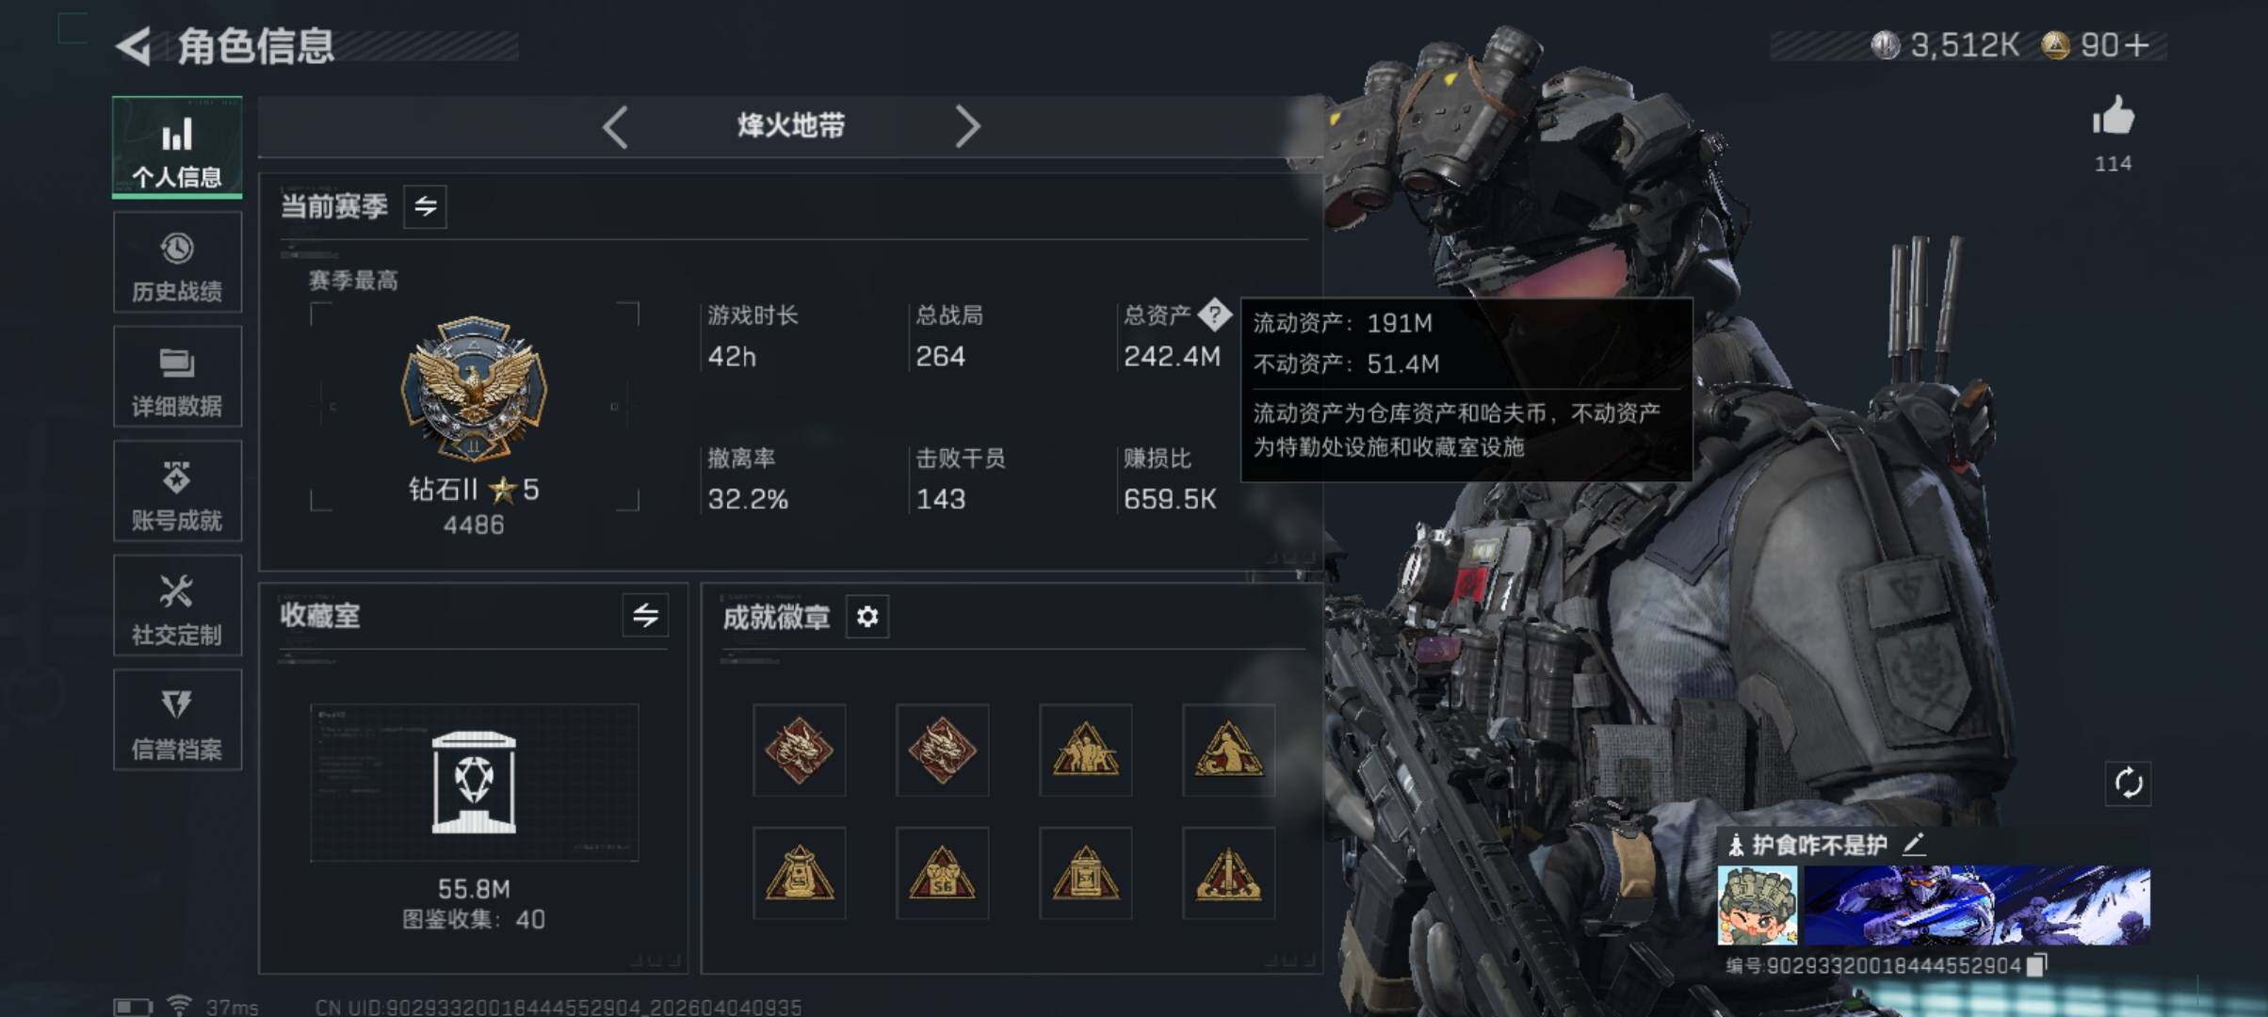
Task: Rotate the character model with refresh icon
Action: click(2128, 783)
